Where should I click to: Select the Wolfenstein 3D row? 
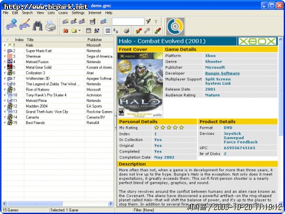pyautogui.click(x=58, y=79)
